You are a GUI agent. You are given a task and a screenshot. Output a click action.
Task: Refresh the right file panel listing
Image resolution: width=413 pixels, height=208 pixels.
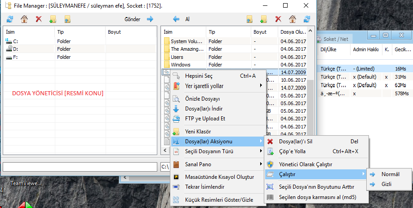click(x=307, y=19)
